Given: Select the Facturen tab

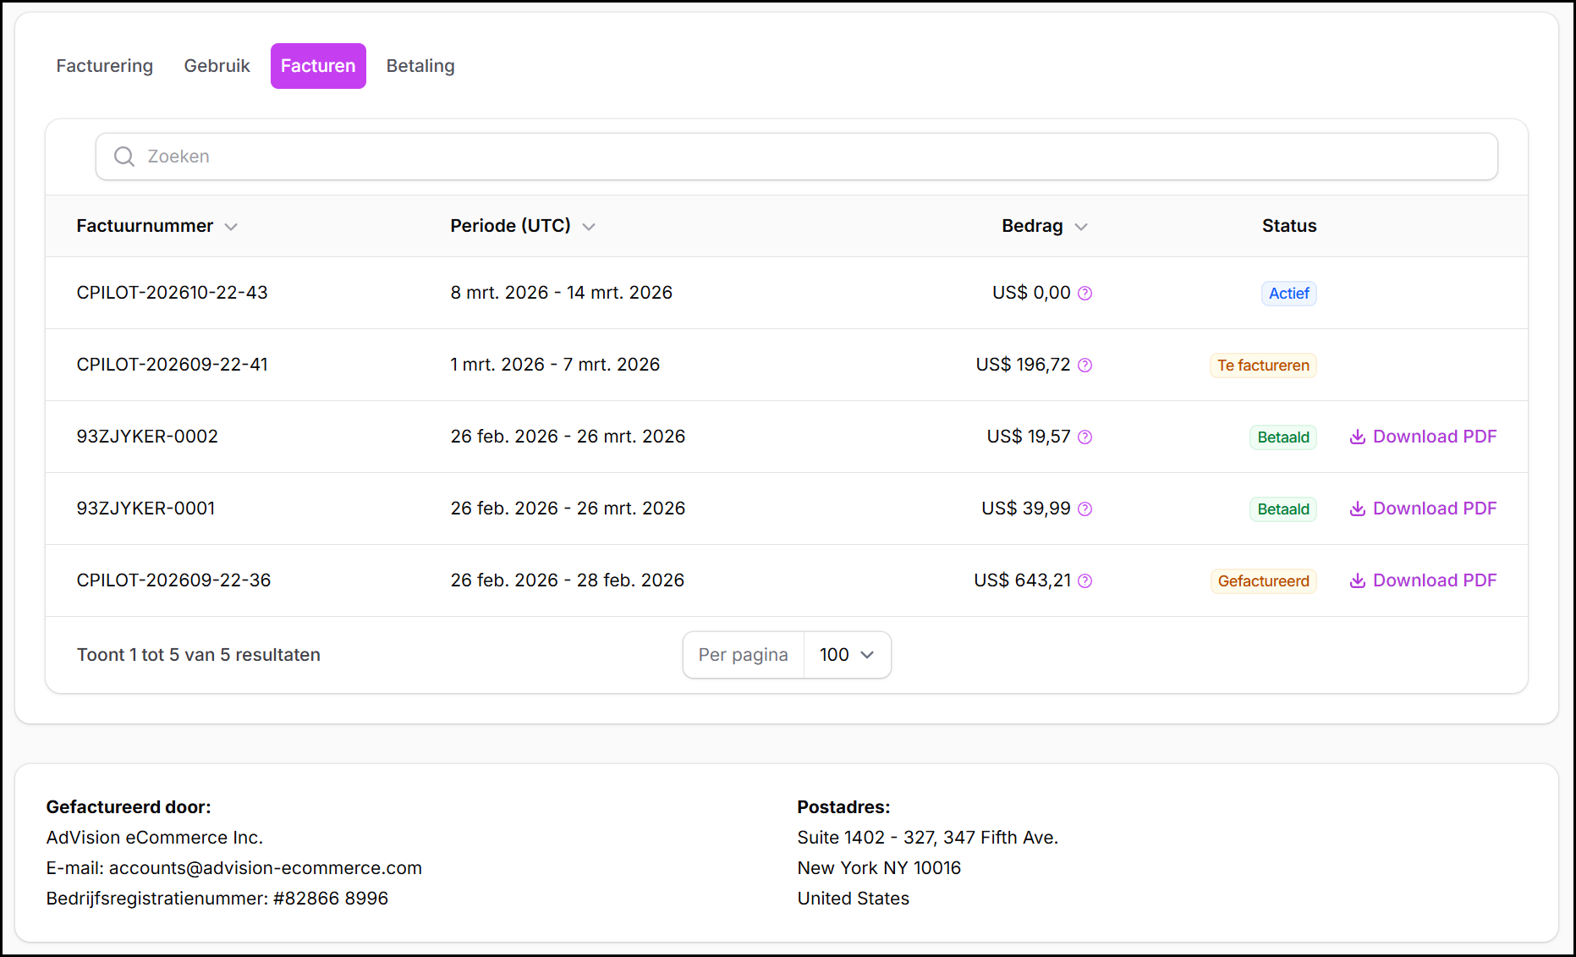Looking at the screenshot, I should 318,66.
